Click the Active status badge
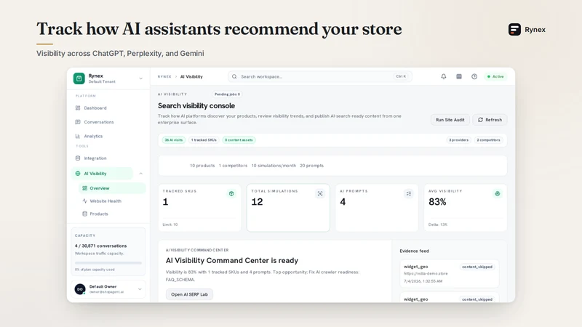The image size is (582, 327). coord(495,76)
